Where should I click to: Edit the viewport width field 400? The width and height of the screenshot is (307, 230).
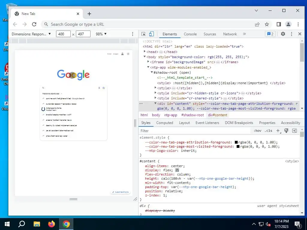click(63, 34)
